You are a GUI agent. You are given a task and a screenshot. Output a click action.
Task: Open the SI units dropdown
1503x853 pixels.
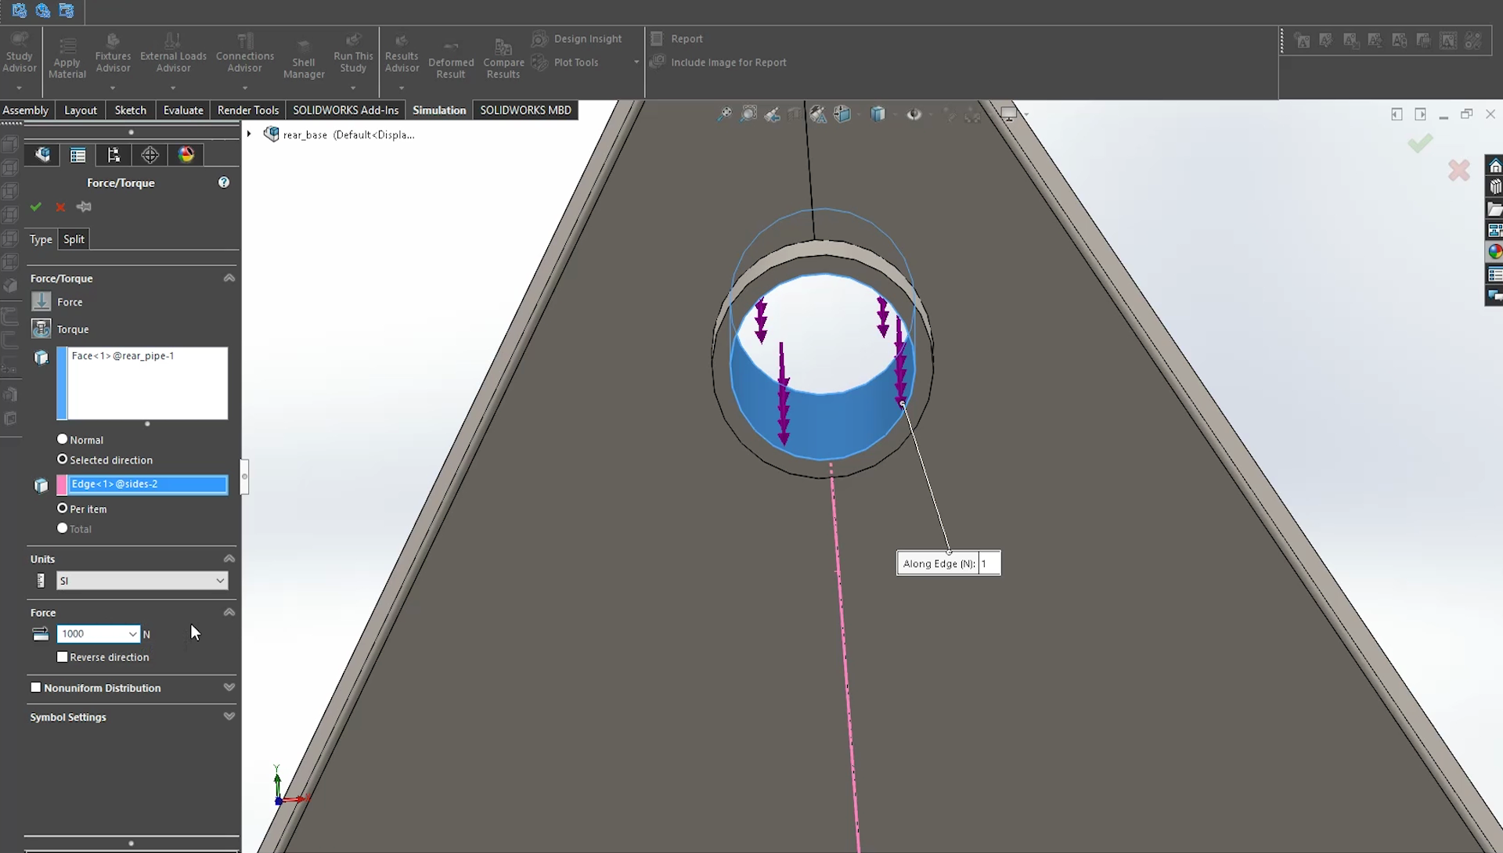[x=142, y=581]
